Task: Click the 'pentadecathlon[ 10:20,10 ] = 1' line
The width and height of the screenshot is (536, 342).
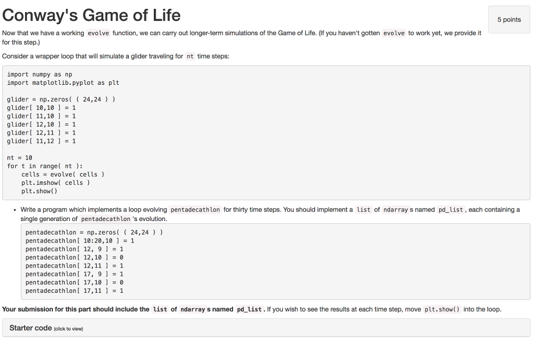Action: pyautogui.click(x=80, y=241)
